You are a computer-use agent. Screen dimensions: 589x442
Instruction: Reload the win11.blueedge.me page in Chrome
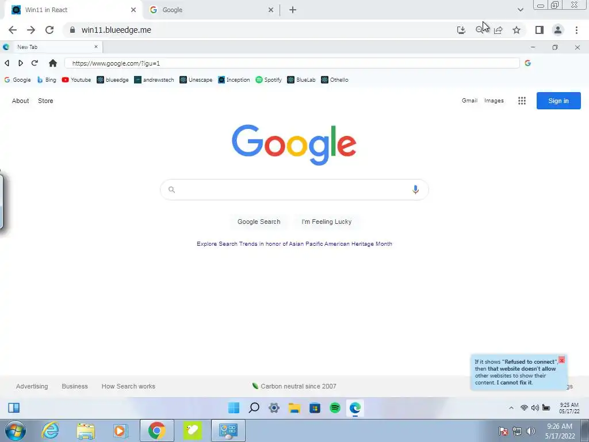(x=49, y=30)
